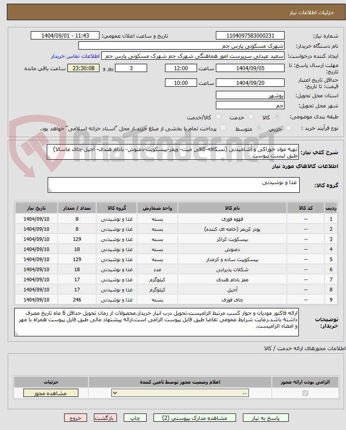Select the چای فوری item name
The image size is (346, 430).
point(232,300)
